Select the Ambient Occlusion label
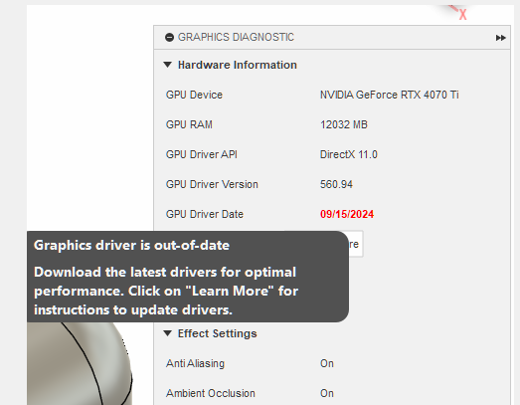The image size is (520, 405). tap(211, 393)
